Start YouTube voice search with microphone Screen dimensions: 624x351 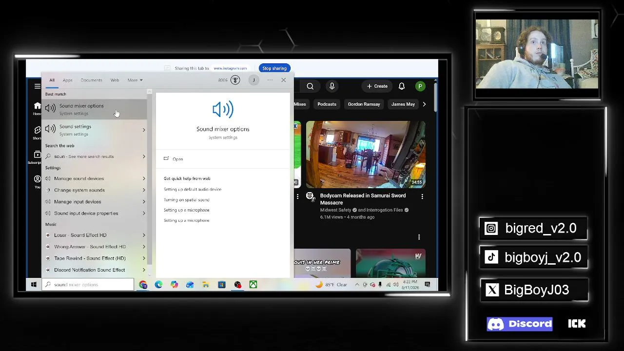(332, 86)
